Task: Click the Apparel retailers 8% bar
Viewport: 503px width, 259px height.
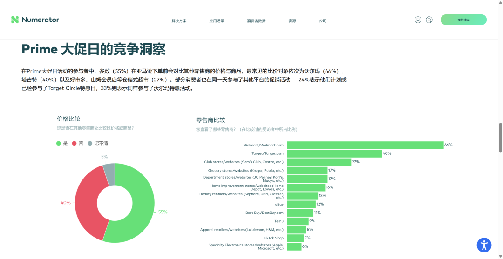Action: (297, 230)
